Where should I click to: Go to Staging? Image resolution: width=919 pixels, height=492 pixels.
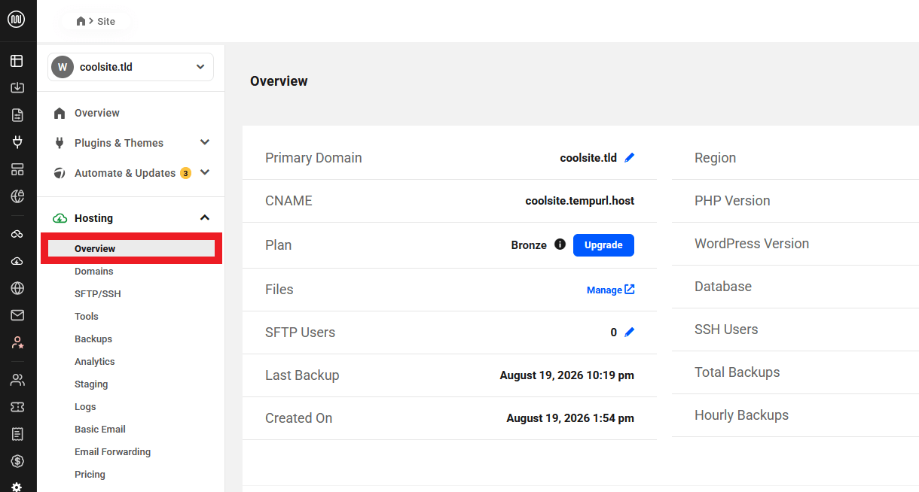click(91, 384)
